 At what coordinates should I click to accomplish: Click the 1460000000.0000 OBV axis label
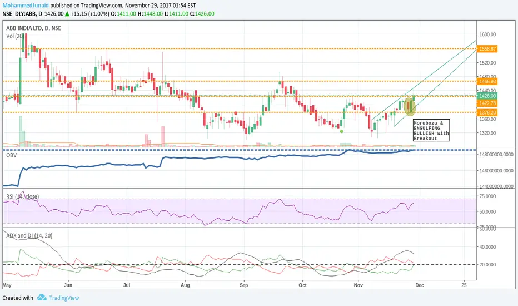pos(496,171)
